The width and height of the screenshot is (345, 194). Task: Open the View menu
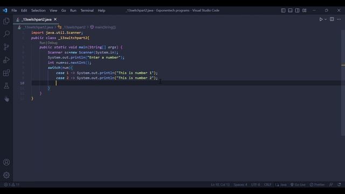(53, 10)
